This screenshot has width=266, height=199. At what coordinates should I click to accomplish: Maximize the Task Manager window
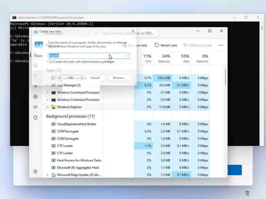click(x=210, y=31)
